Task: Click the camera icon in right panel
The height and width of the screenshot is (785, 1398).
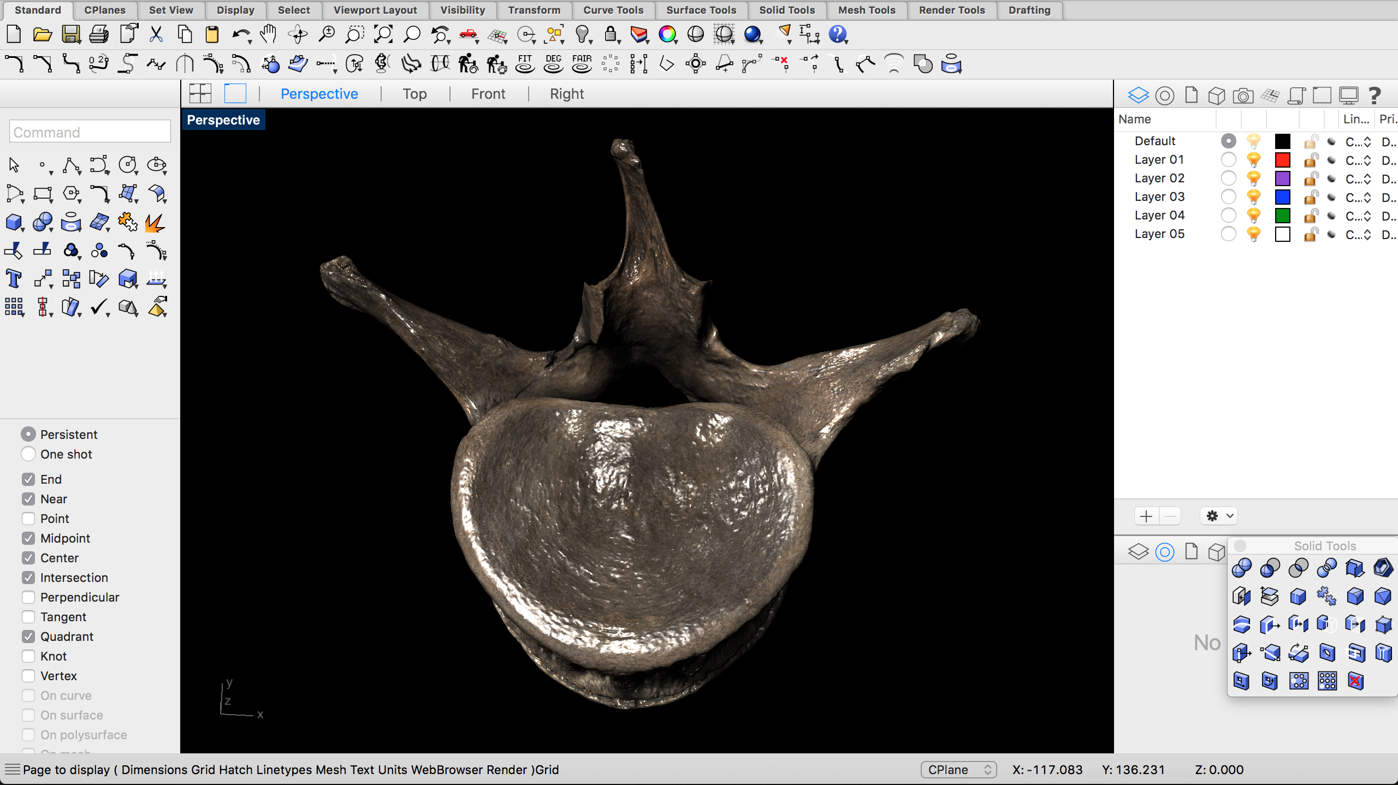Action: click(x=1243, y=96)
